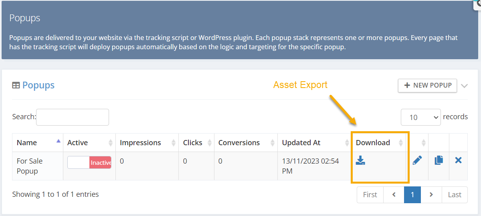Go to next page arrow

[x=431, y=195]
